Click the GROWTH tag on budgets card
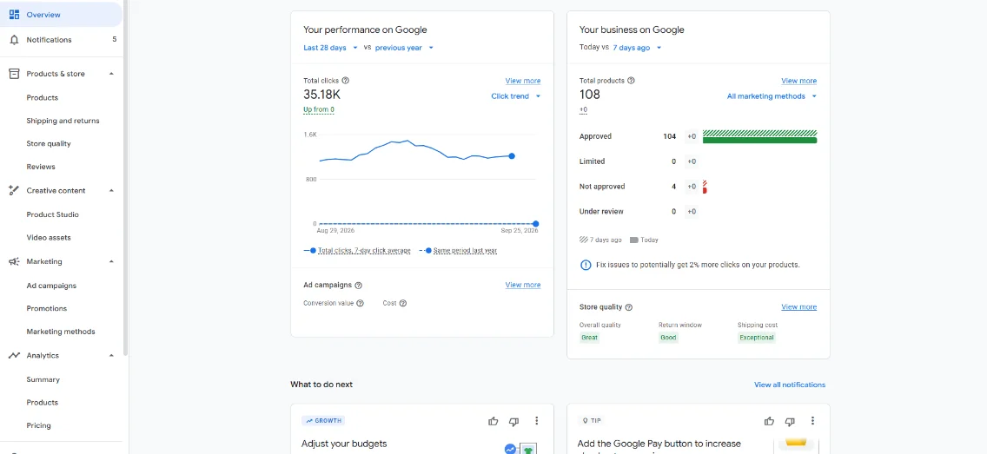 [323, 421]
